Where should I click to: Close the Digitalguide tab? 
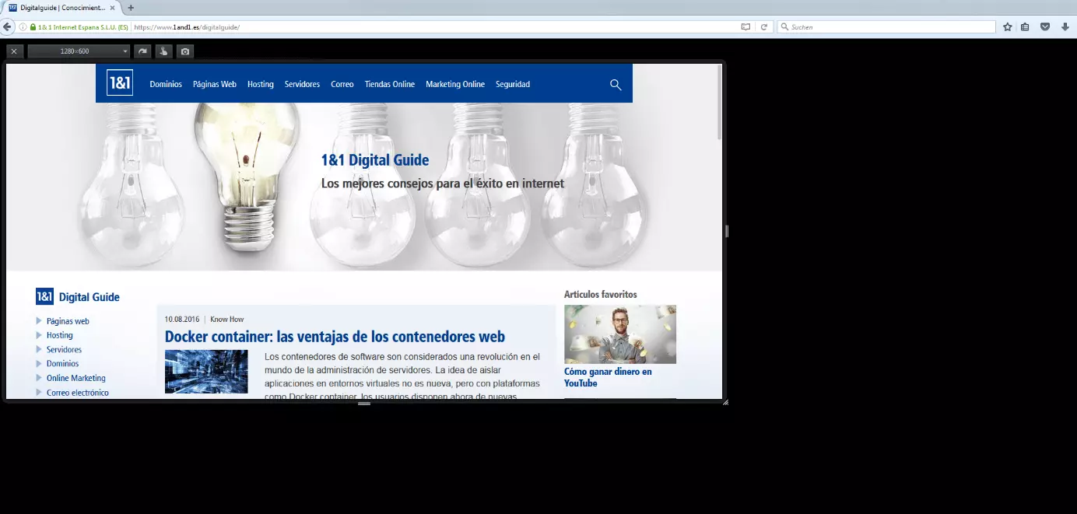(114, 8)
